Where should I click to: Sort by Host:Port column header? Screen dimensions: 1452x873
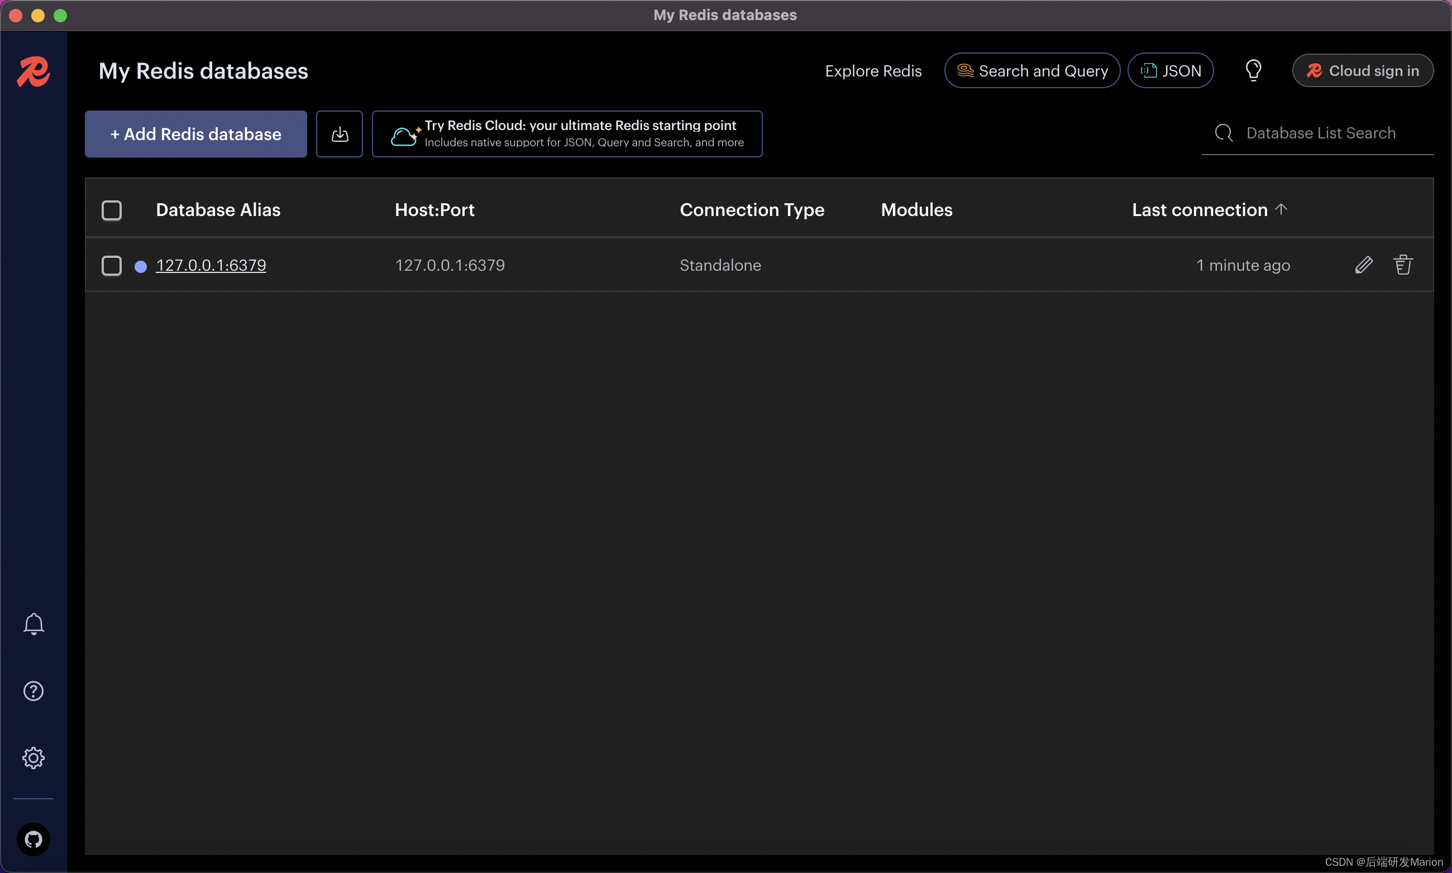coord(434,210)
